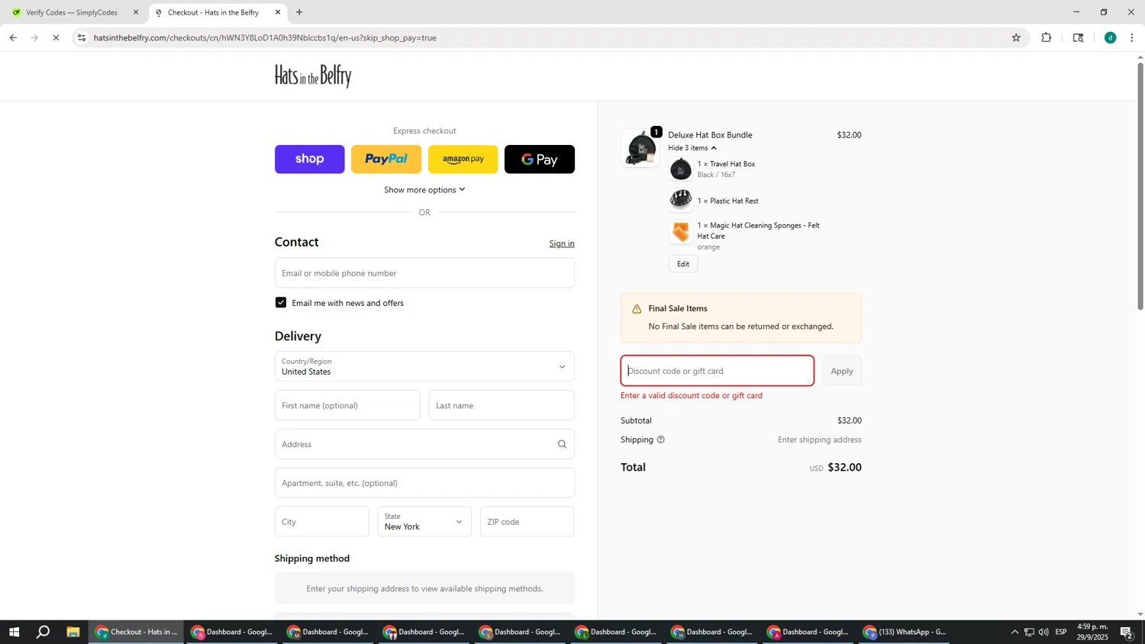
Task: Stop the page loading
Action: point(56,37)
